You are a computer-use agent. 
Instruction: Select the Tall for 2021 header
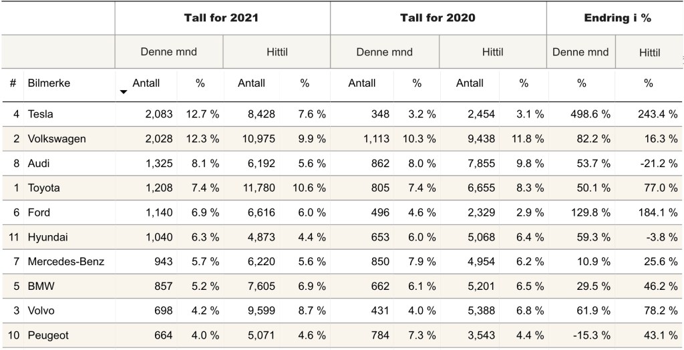point(222,18)
